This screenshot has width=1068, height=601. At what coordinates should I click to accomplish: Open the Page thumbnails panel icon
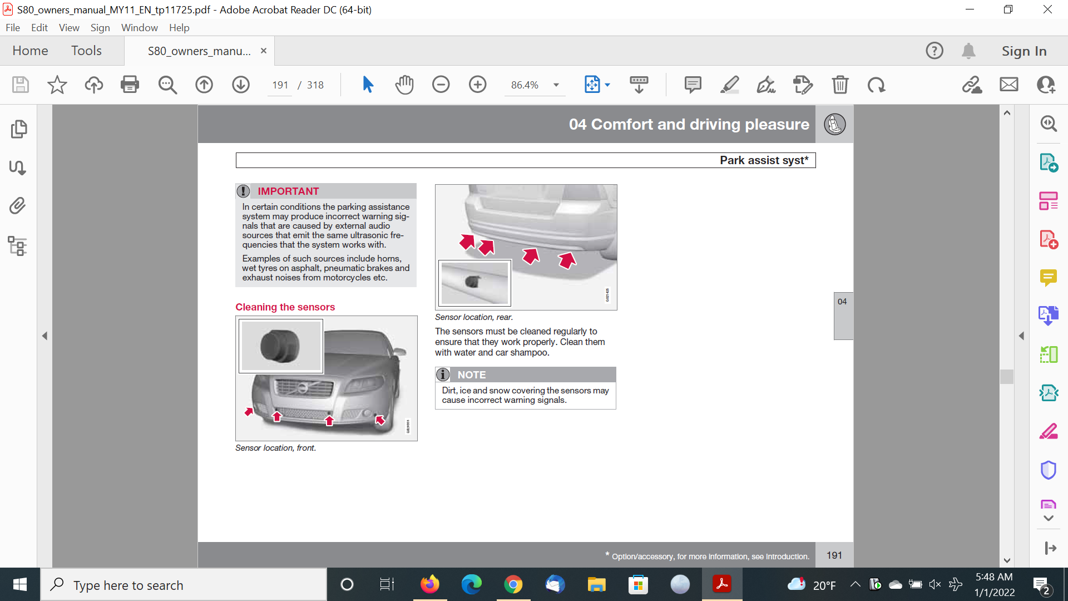[18, 129]
